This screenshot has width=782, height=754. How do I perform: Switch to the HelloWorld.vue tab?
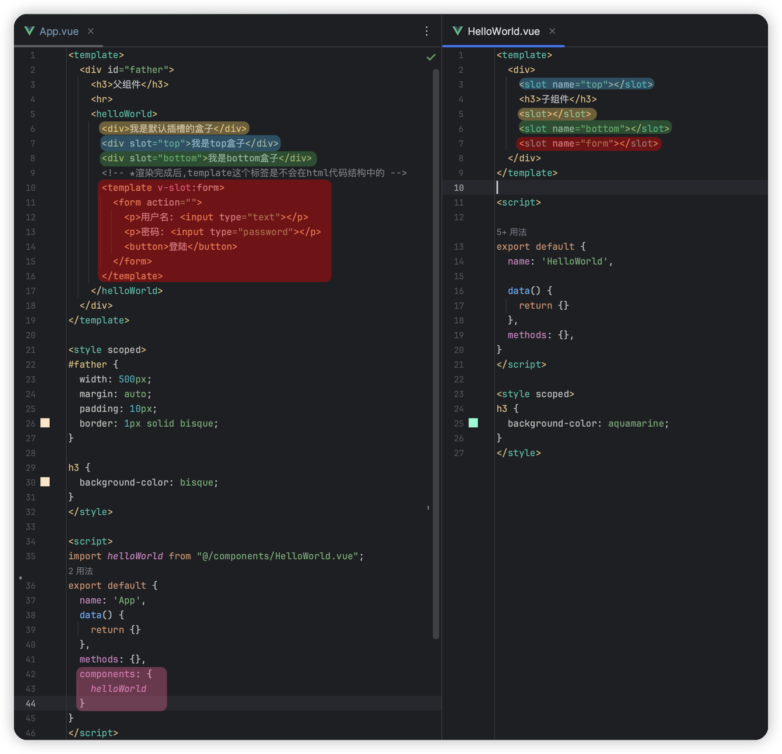click(503, 31)
